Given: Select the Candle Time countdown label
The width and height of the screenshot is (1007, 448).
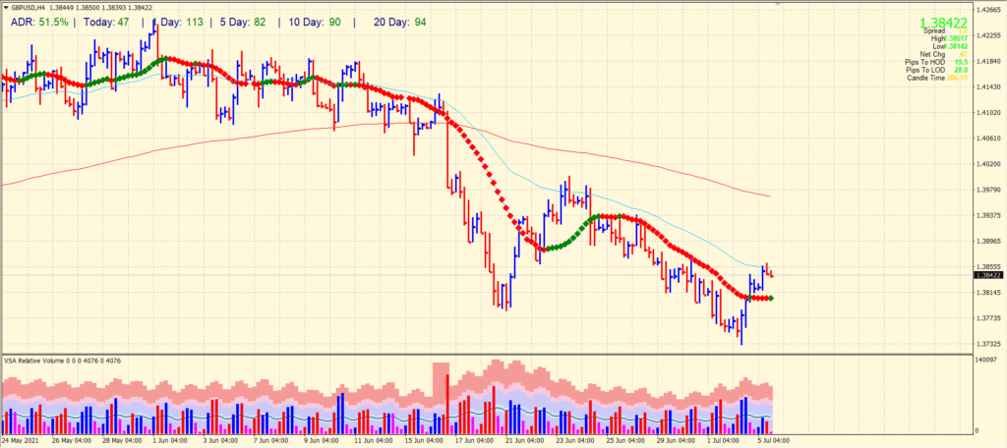Looking at the screenshot, I should (927, 79).
